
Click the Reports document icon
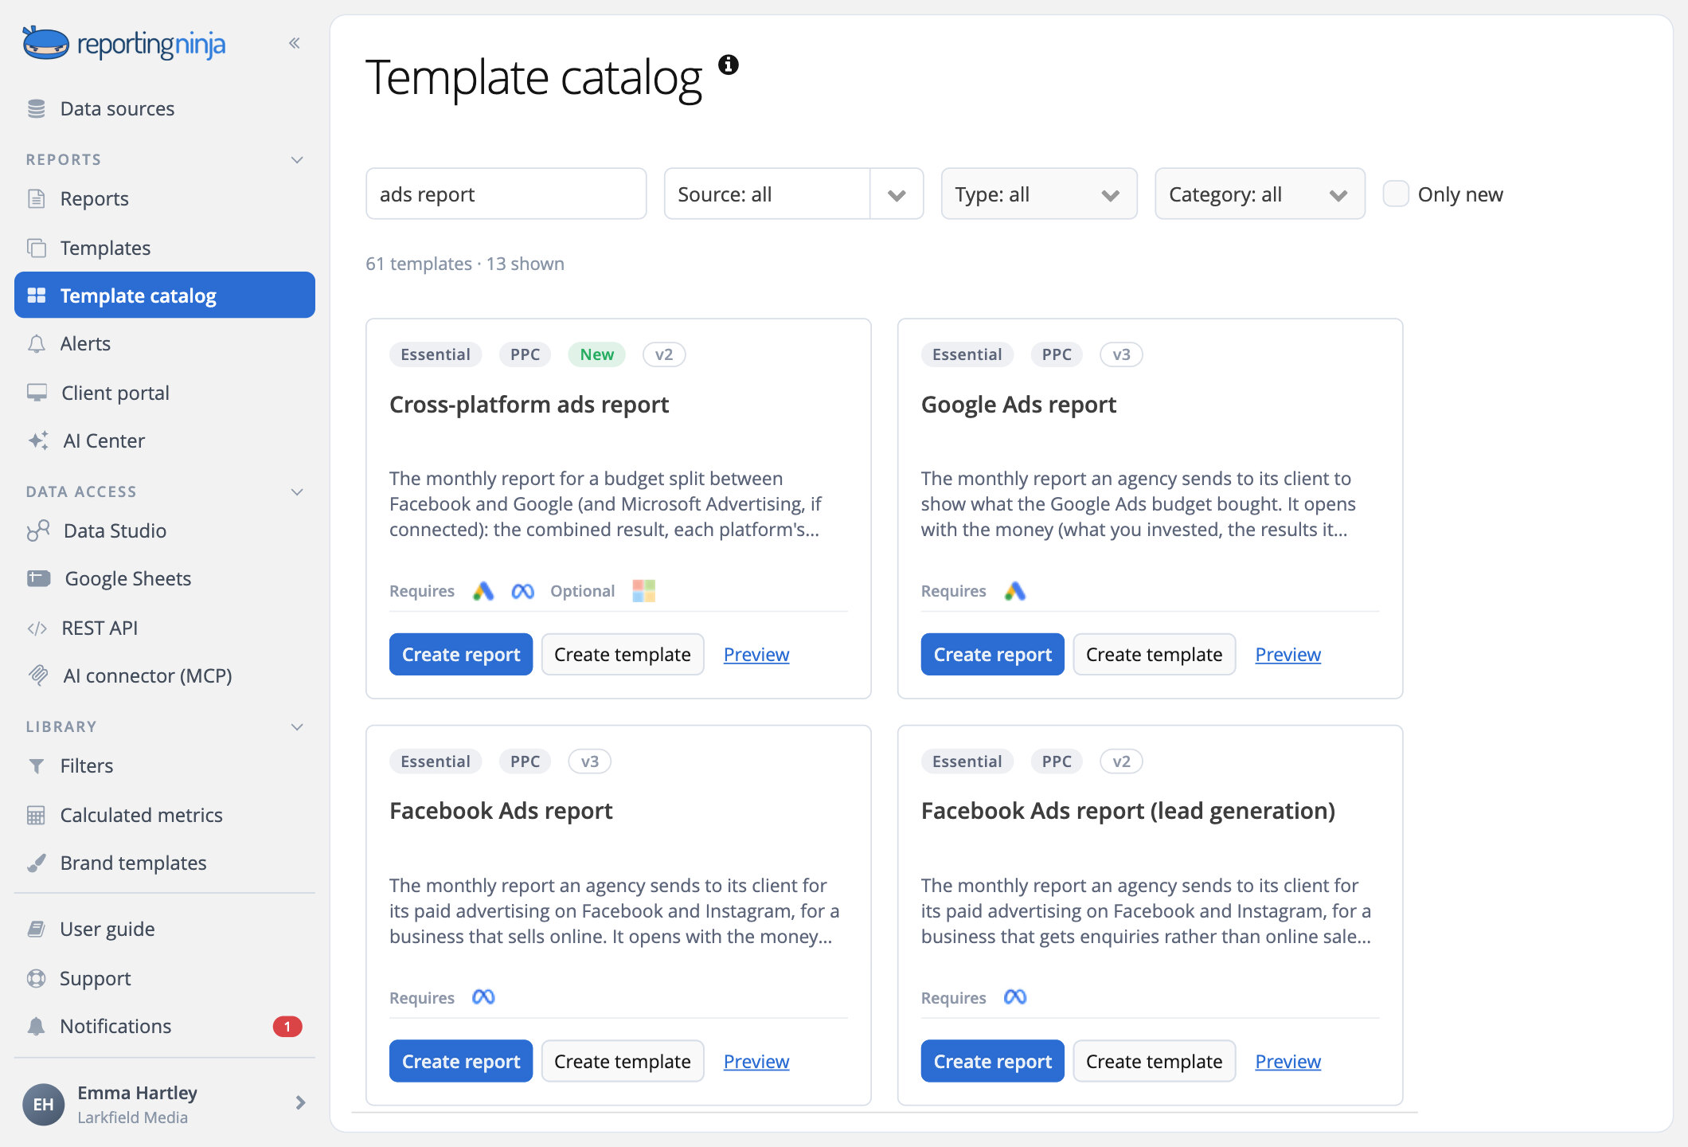[37, 198]
